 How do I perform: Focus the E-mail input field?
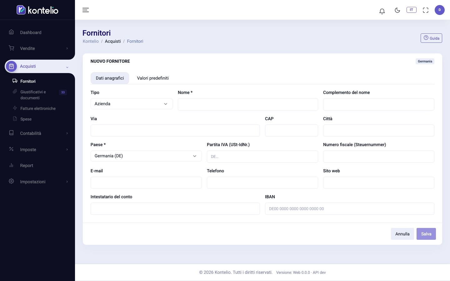(146, 183)
